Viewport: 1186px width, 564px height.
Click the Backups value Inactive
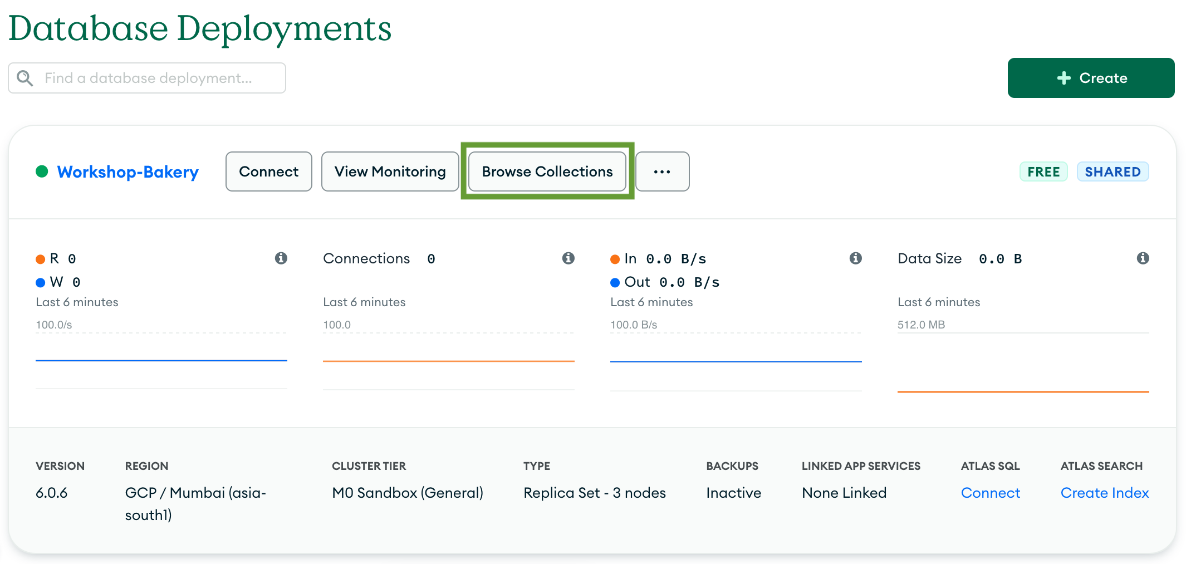pos(734,493)
